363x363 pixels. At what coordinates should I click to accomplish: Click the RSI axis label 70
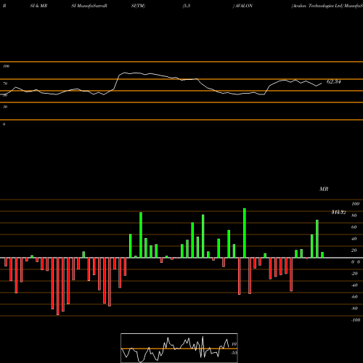pyautogui.click(x=5, y=83)
